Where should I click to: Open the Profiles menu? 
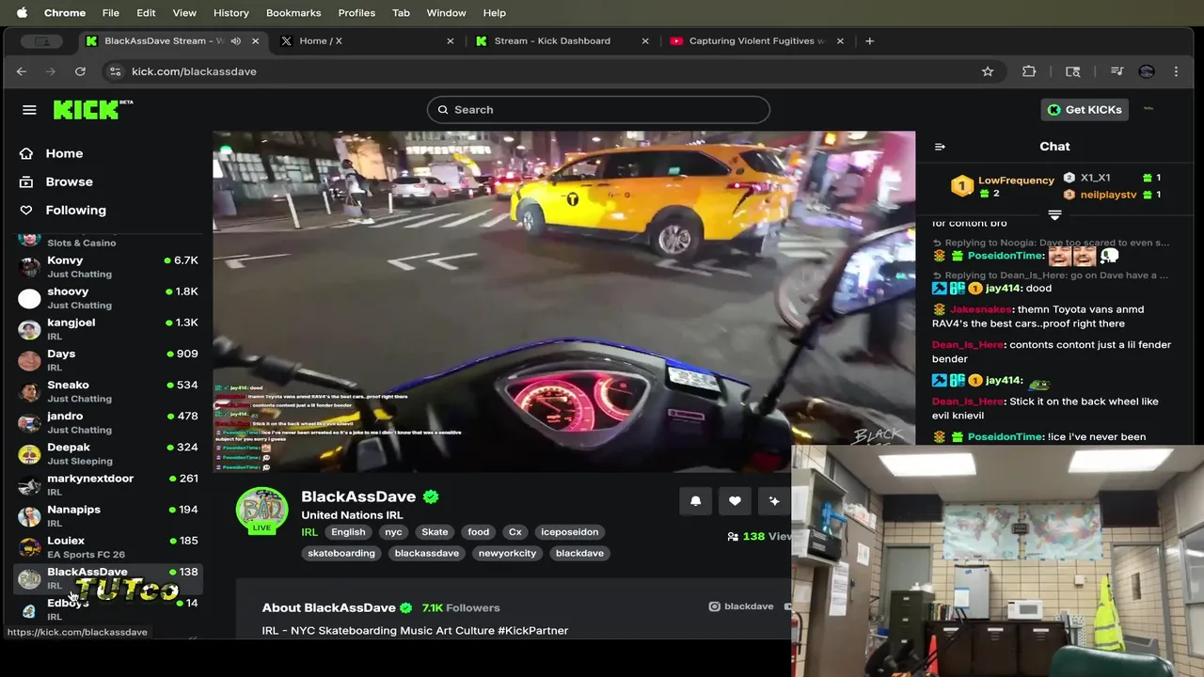pos(356,12)
